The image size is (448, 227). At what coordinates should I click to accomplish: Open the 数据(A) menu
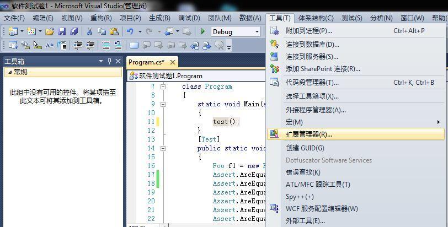click(x=250, y=18)
